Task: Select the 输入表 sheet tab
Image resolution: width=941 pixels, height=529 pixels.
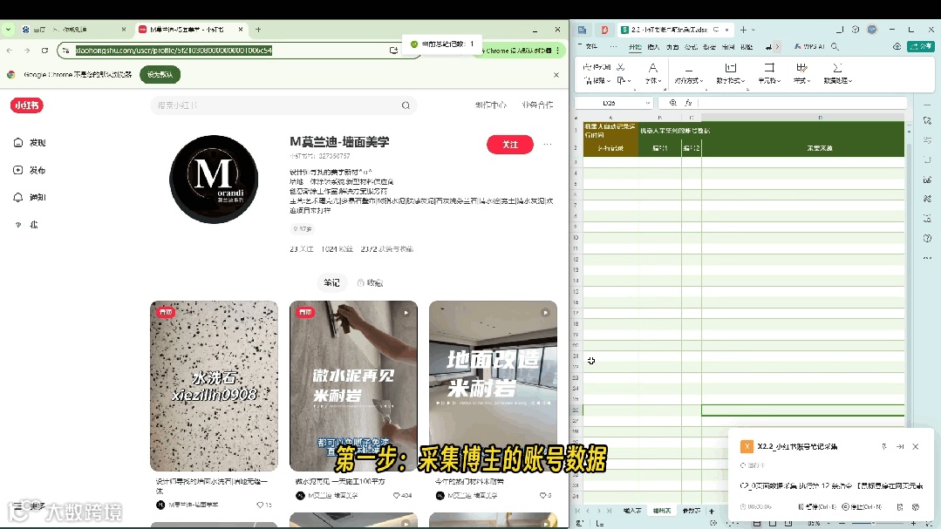Action: 632,511
